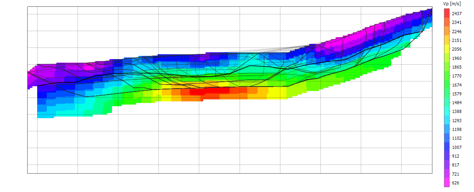Click the 1674 value label
The width and height of the screenshot is (474, 192).
click(x=456, y=85)
